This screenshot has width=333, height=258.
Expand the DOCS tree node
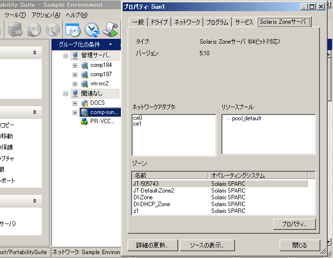click(75, 103)
